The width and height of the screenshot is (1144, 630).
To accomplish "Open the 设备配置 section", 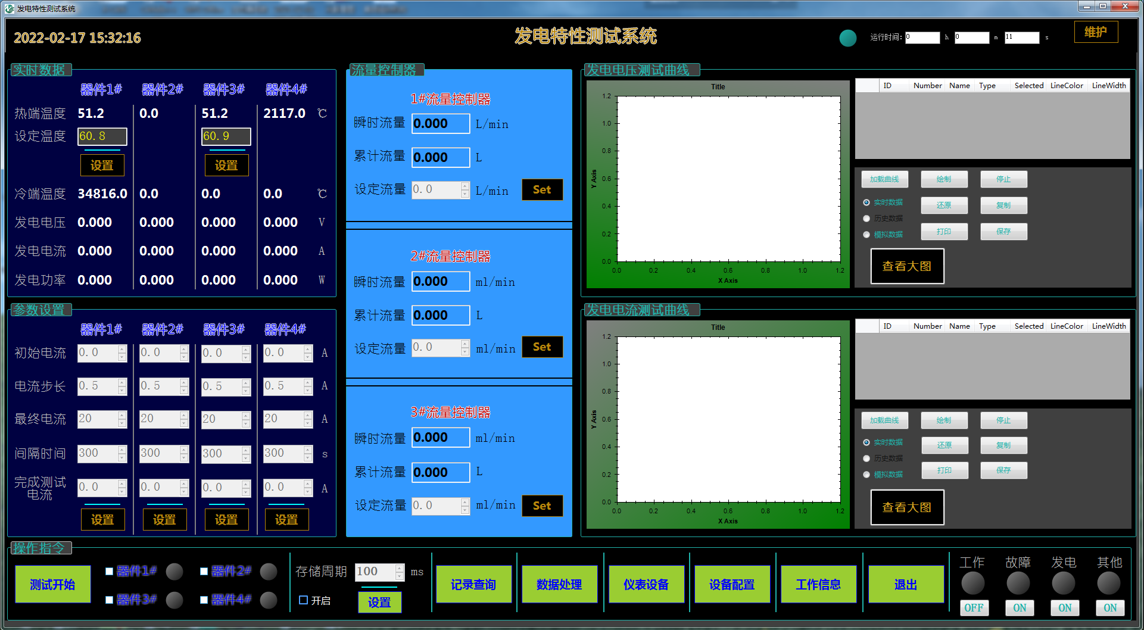I will [x=732, y=585].
